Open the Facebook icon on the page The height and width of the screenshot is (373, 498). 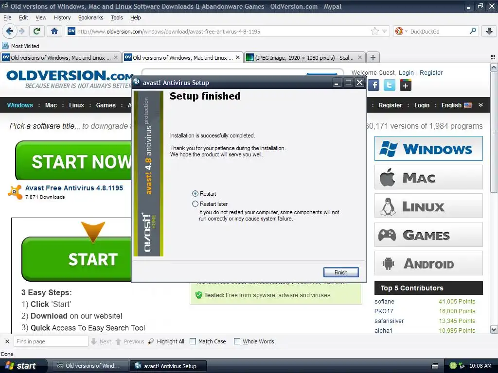[x=374, y=85]
